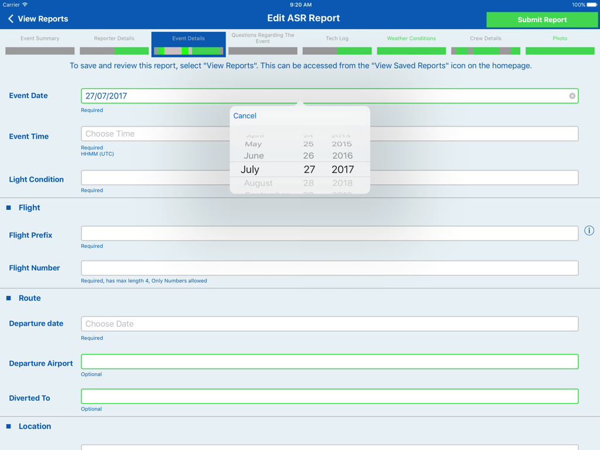The width and height of the screenshot is (600, 450).
Task: Click the Flight Number validation hint text
Action: tap(144, 281)
